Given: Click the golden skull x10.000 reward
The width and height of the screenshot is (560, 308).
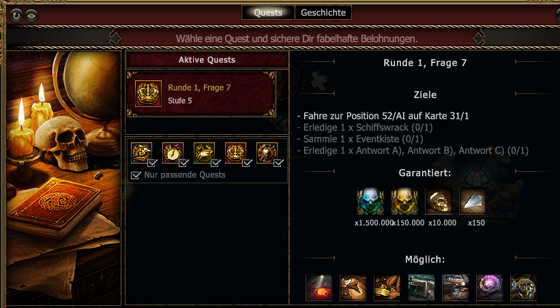Looking at the screenshot, I should coord(438,201).
